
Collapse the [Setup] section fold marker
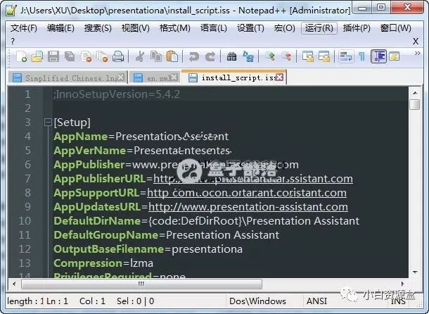pyautogui.click(x=48, y=122)
